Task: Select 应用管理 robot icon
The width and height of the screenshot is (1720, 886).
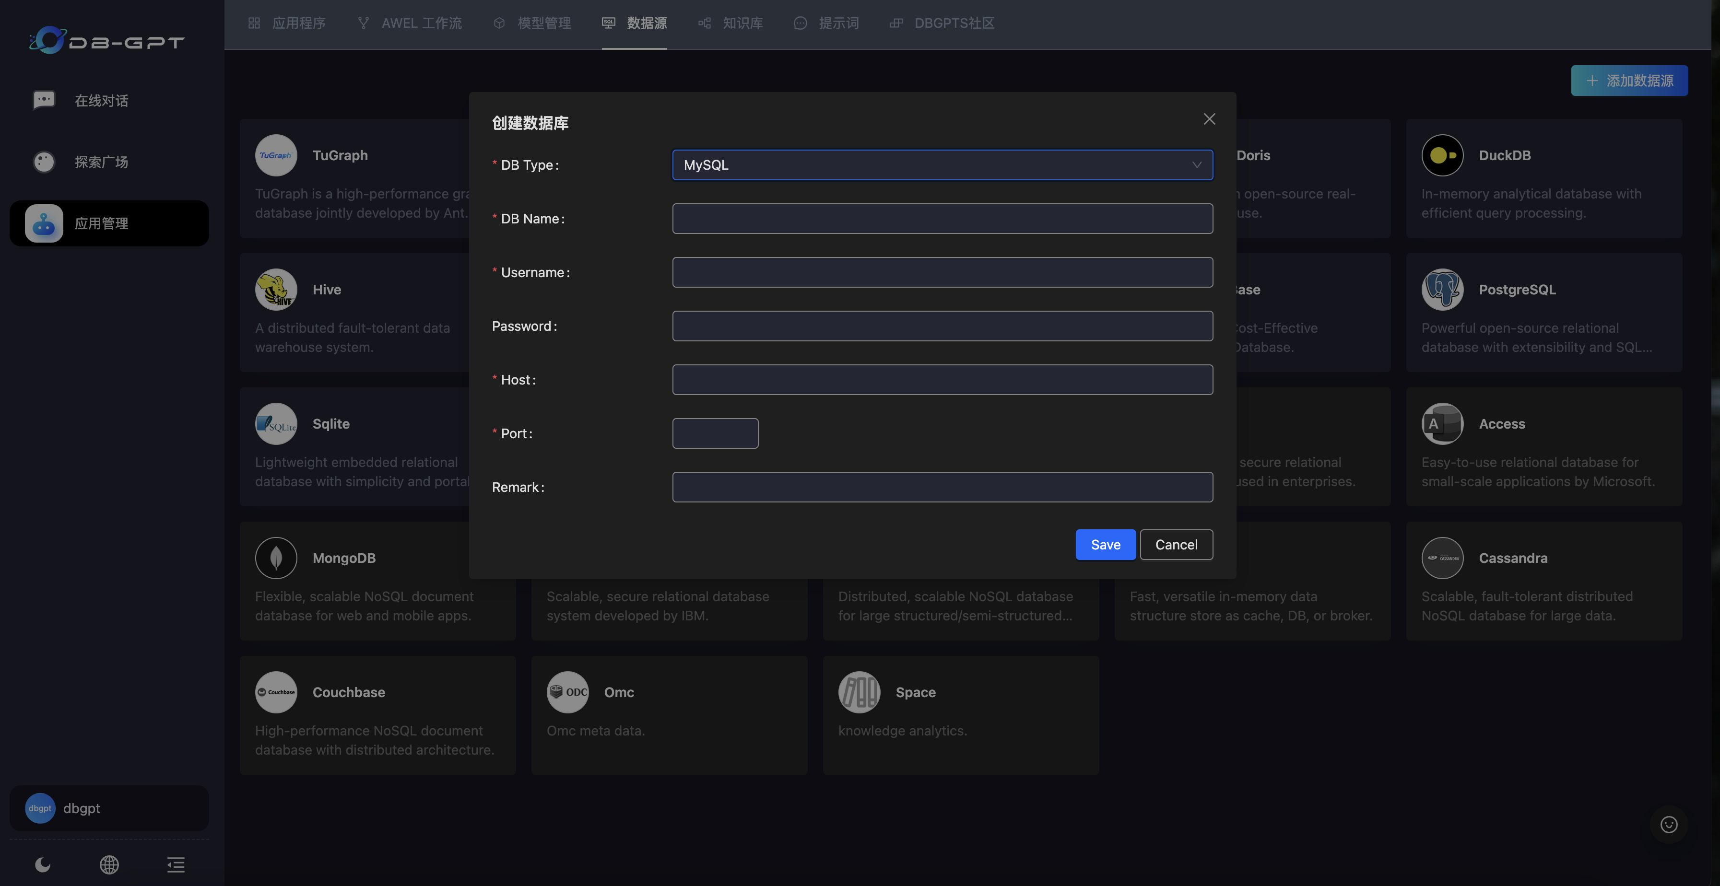Action: 44,223
